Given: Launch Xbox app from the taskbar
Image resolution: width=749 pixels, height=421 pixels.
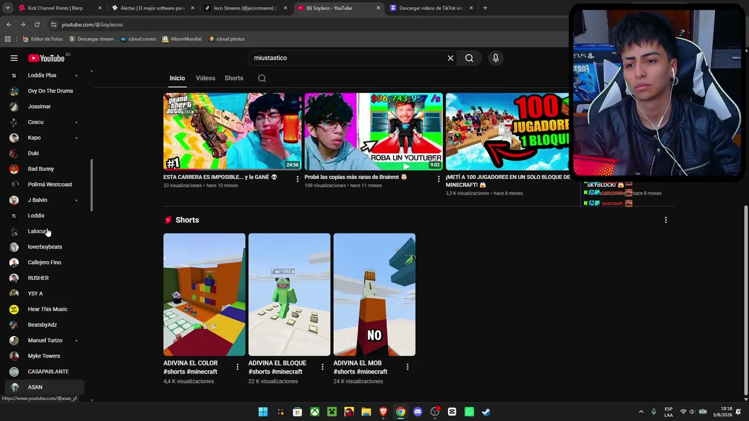Looking at the screenshot, I should point(315,412).
